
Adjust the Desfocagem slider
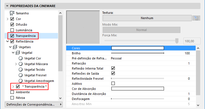point(137,99)
